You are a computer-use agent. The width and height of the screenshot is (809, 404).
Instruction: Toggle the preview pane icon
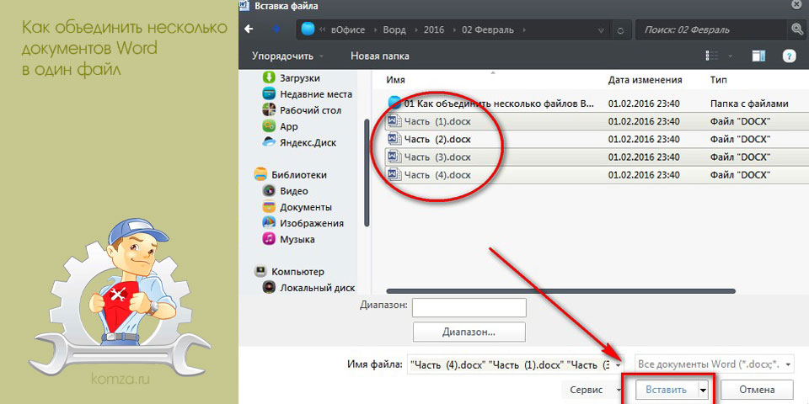758,56
